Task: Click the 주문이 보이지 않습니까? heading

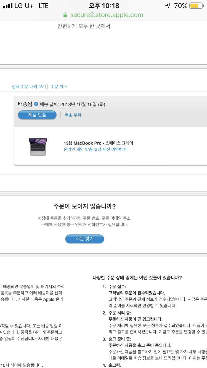Action: [84, 206]
